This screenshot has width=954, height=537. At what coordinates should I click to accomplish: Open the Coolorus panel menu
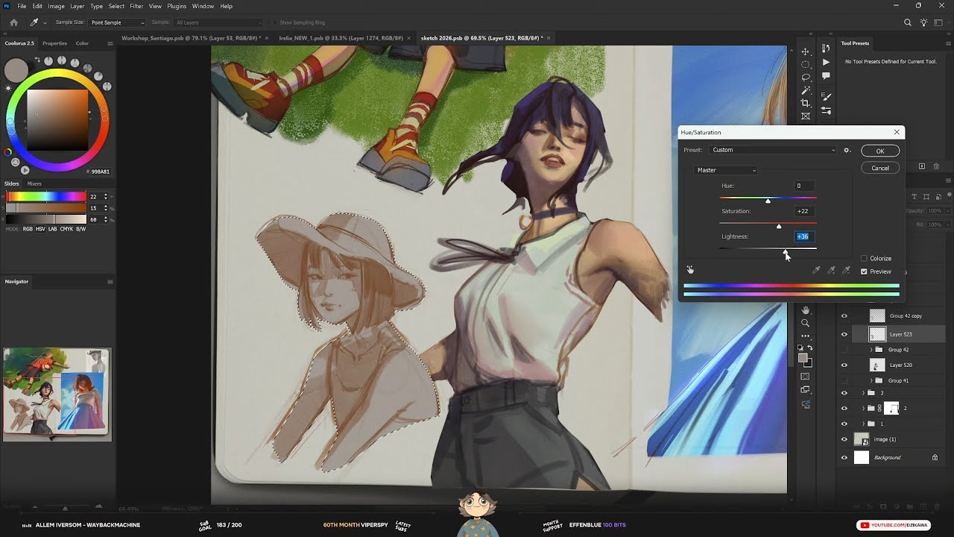[110, 43]
